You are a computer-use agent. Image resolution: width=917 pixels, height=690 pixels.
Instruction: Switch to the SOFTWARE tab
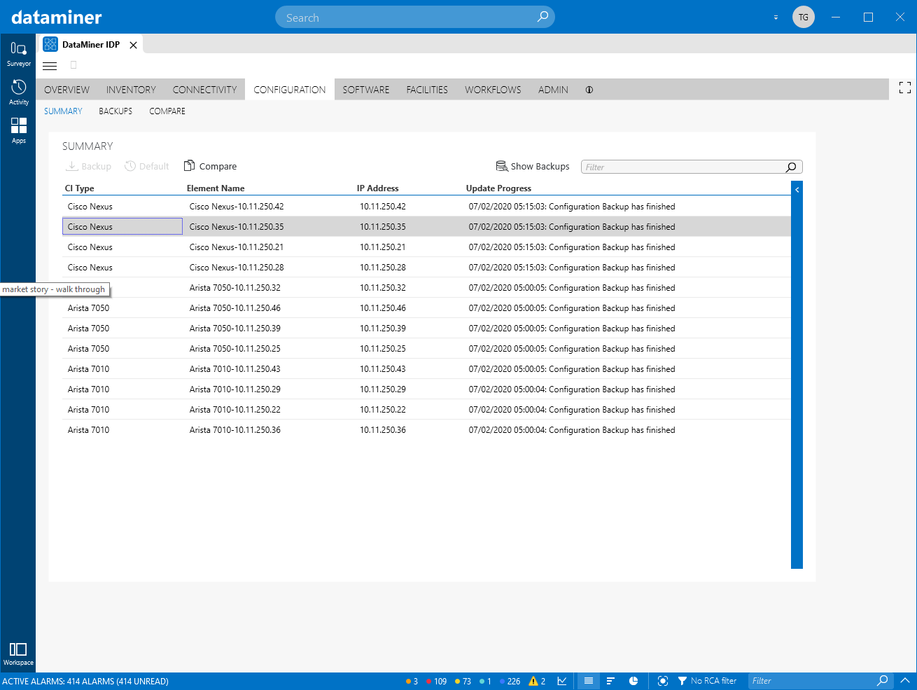366,90
